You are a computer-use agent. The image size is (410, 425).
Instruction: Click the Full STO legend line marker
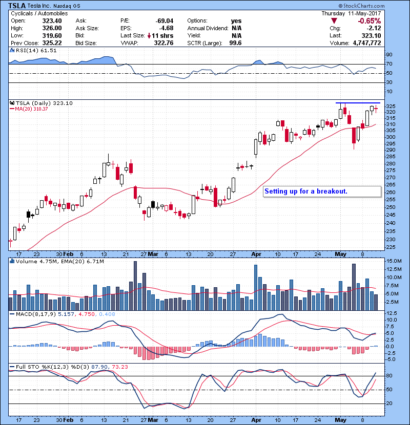[12, 367]
